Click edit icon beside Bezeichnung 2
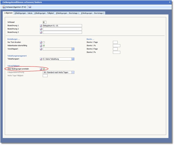 tap(41, 29)
